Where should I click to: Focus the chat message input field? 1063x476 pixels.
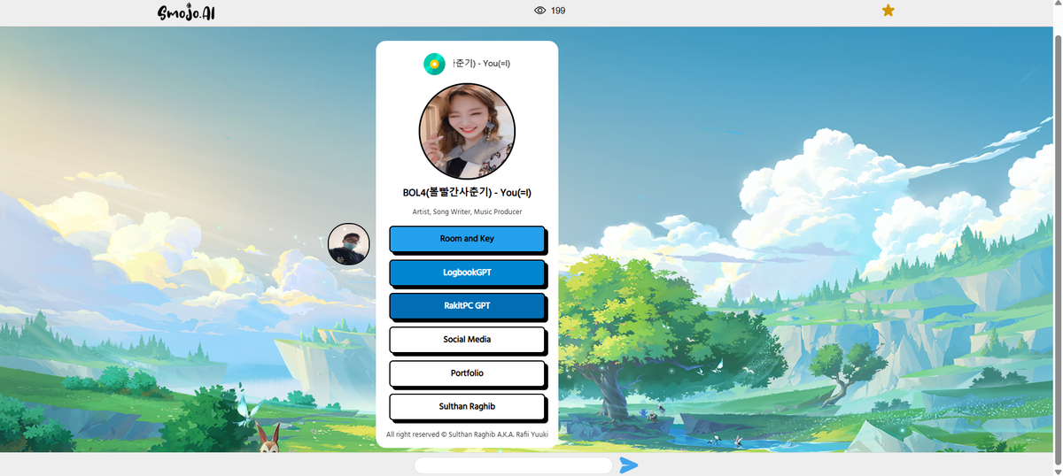tap(513, 465)
